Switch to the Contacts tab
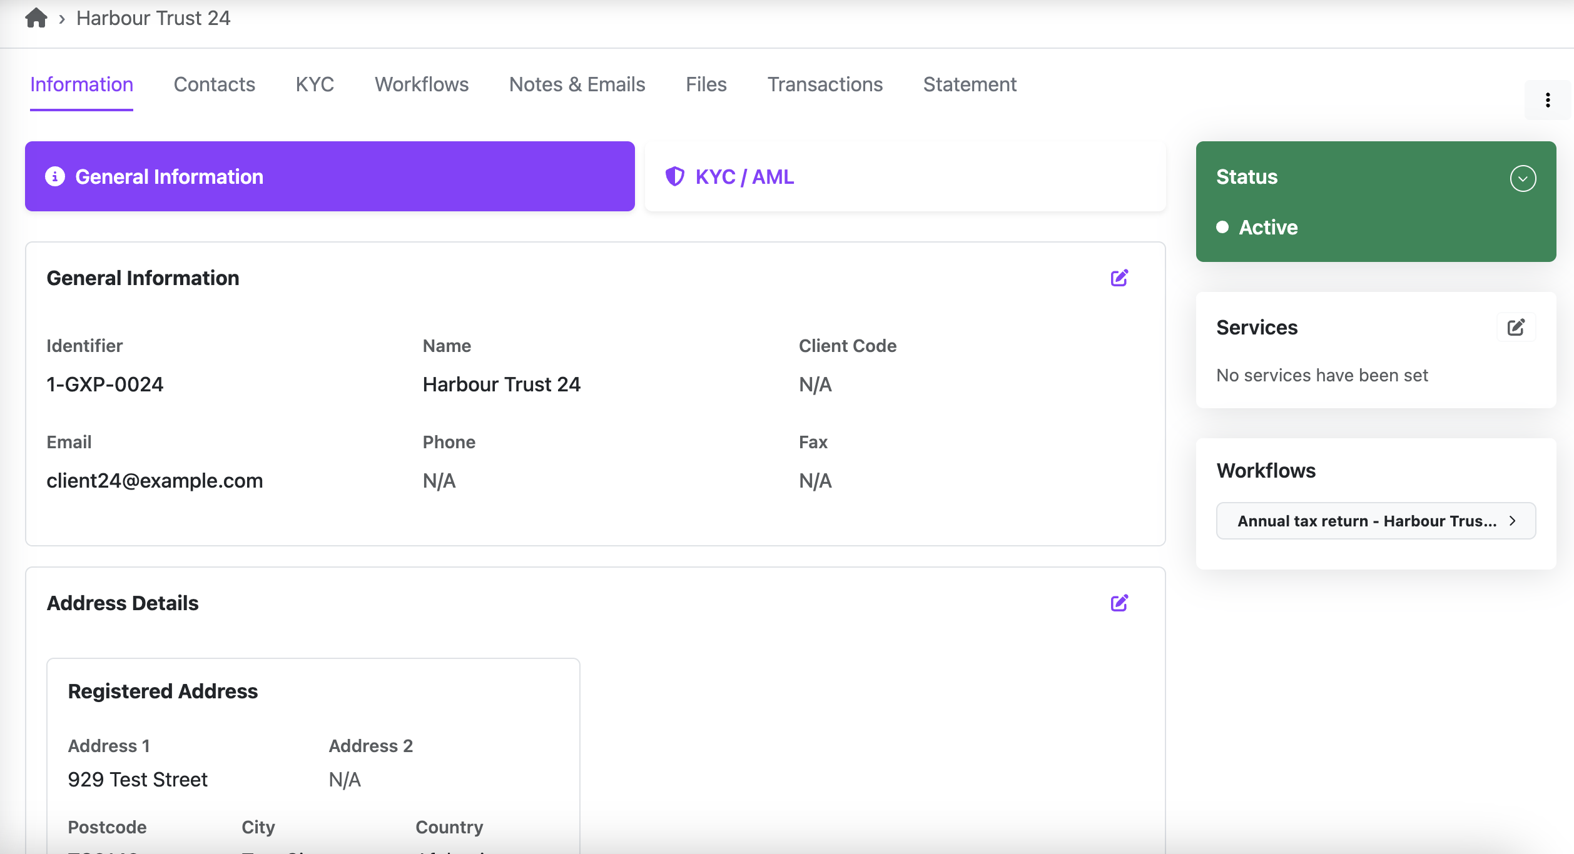This screenshot has height=854, width=1574. click(214, 84)
